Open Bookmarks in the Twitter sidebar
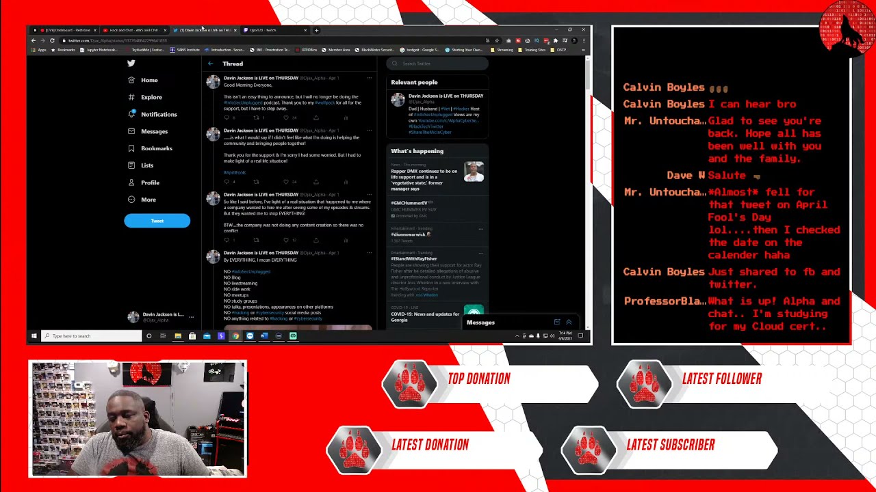 [149, 148]
